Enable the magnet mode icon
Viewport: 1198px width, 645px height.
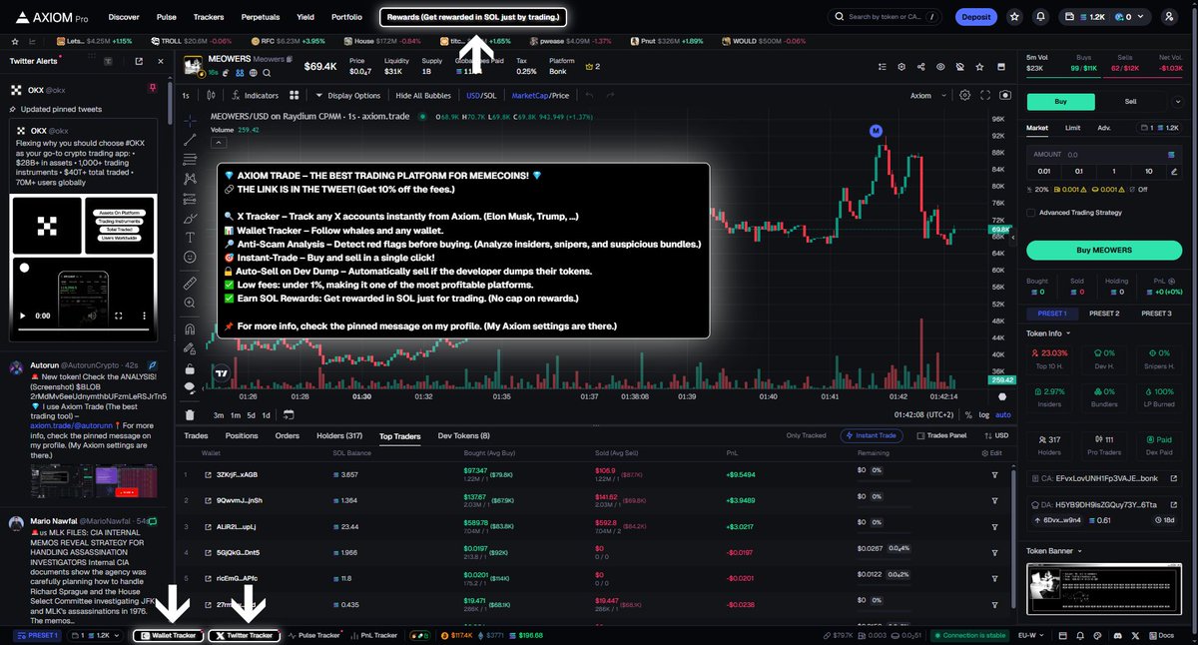[x=190, y=328]
